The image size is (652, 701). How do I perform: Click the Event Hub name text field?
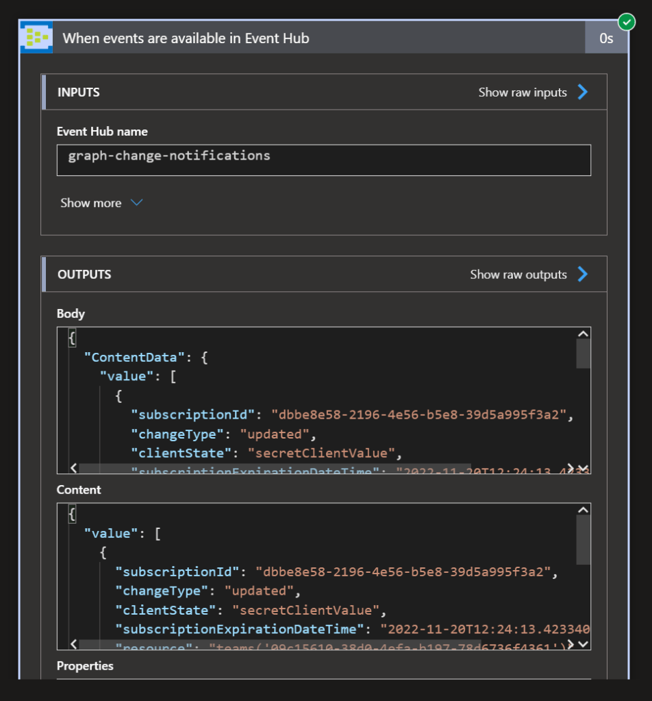click(323, 160)
